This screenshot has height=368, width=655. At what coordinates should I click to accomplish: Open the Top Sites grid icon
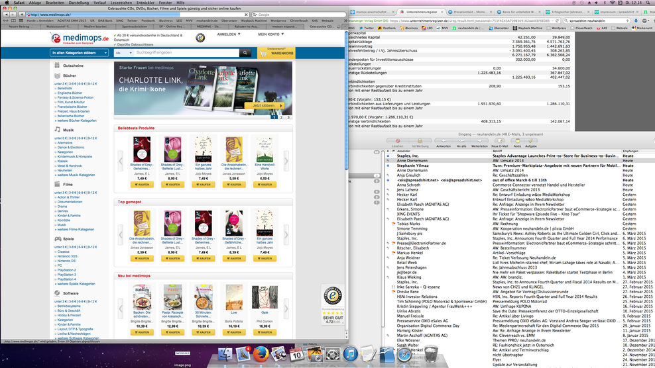coord(21,21)
